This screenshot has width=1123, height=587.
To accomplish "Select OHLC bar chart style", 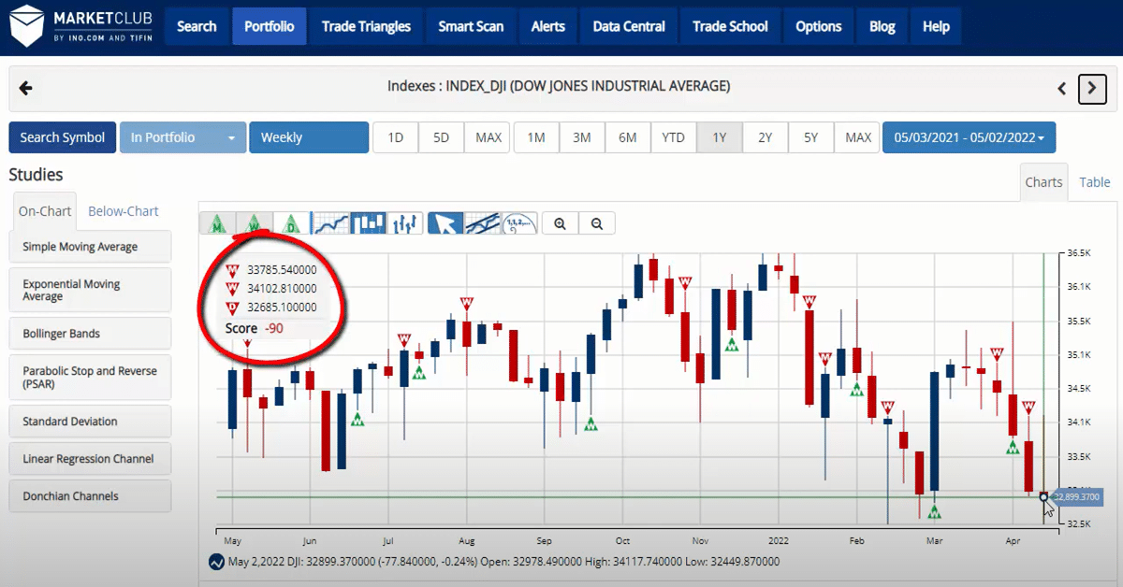I will click(x=405, y=223).
